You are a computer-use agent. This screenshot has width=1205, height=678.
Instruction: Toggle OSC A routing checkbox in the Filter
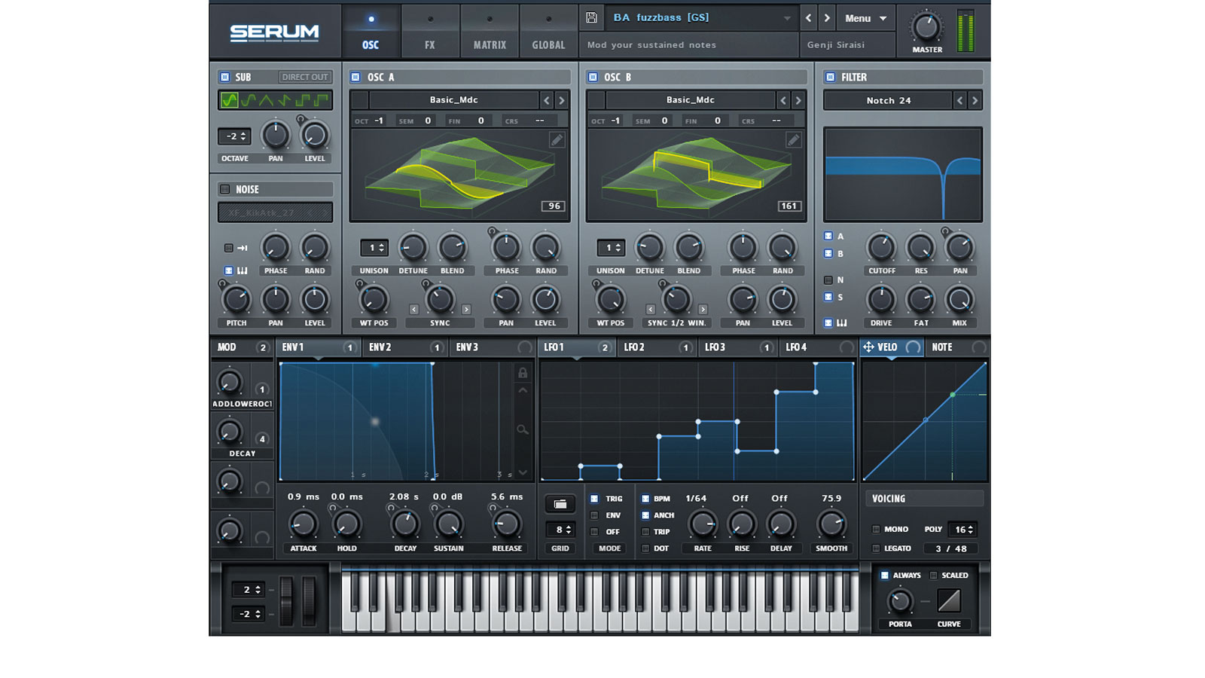[x=830, y=236]
